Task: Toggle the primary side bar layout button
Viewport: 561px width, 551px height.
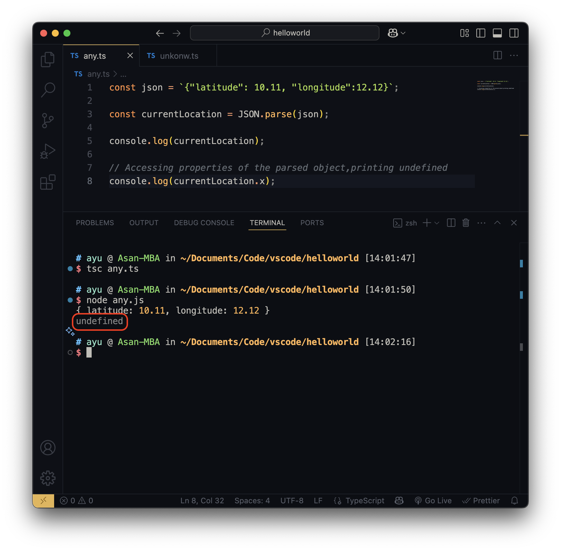Action: pos(480,33)
